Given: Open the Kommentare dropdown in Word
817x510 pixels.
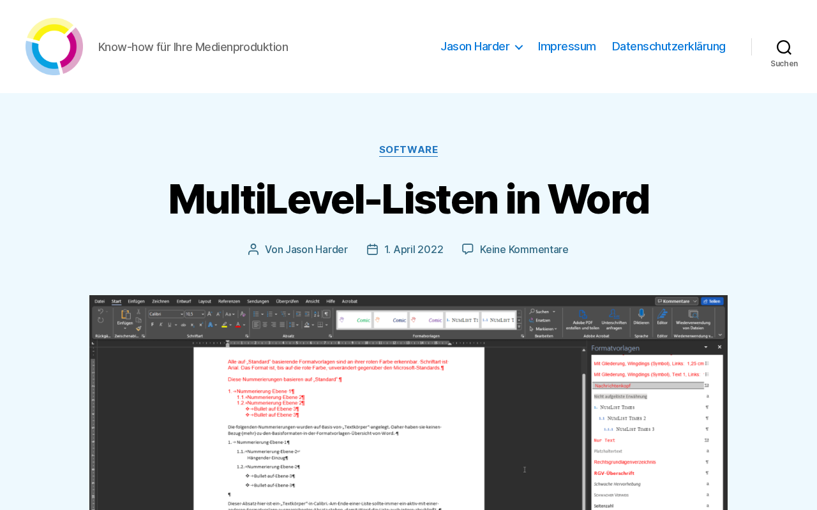Looking at the screenshot, I should (x=677, y=301).
